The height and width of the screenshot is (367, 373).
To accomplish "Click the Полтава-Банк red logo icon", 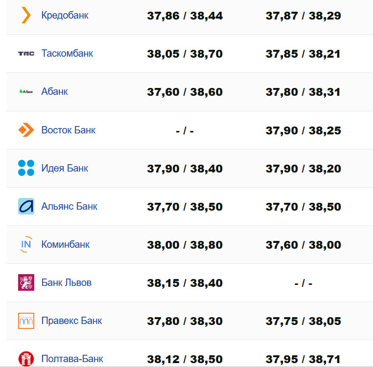I will 26,359.
